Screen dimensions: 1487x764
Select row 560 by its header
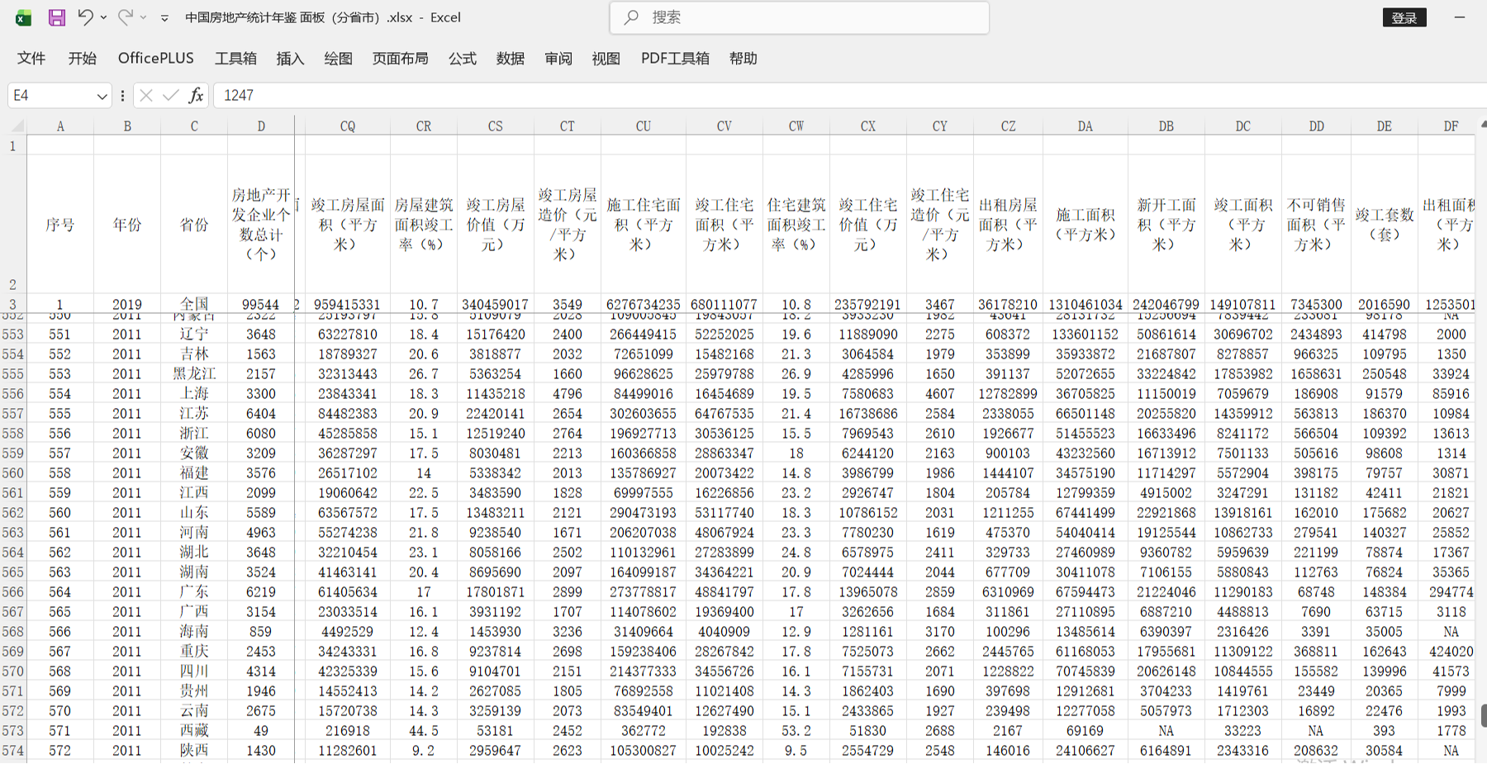coord(12,473)
